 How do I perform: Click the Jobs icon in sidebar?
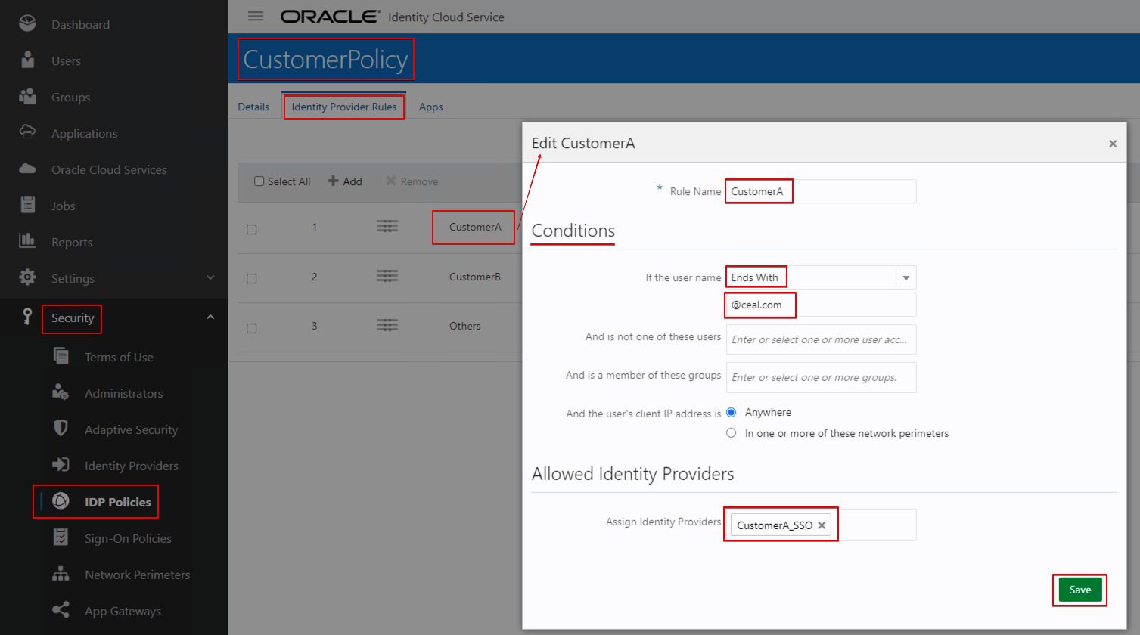click(x=27, y=205)
